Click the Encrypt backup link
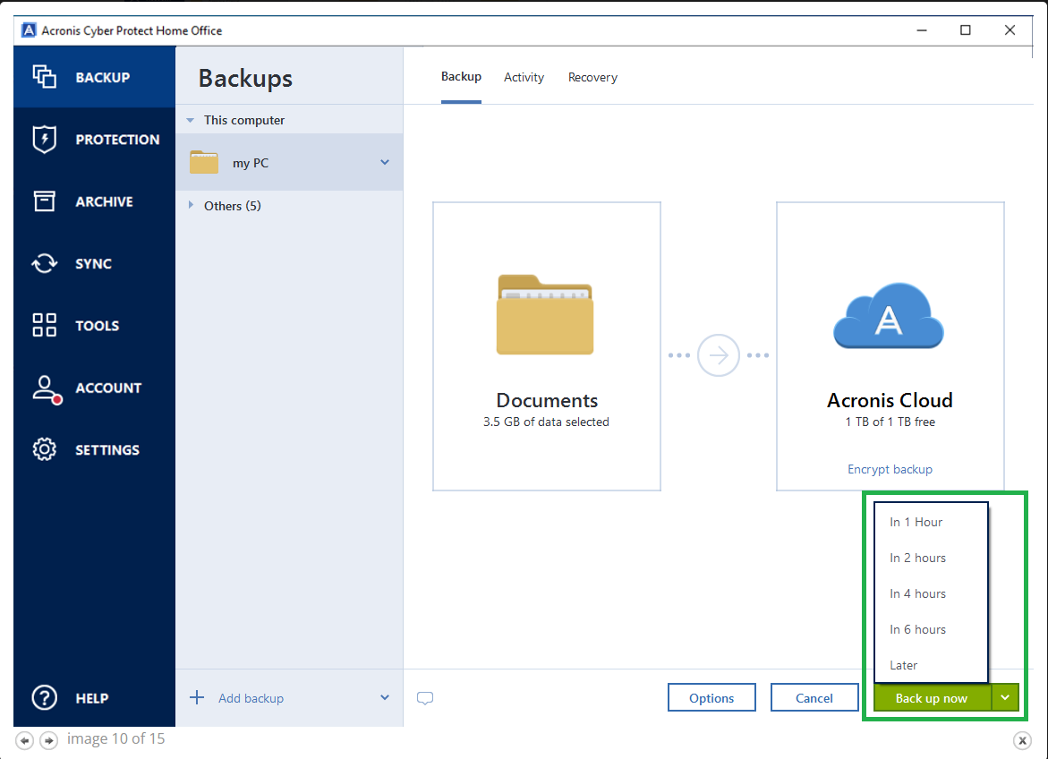 [890, 469]
